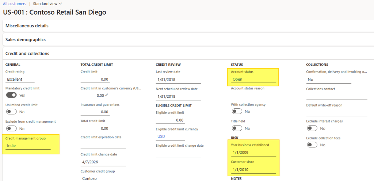The width and height of the screenshot is (374, 181).
Task: Click the pencil edit icon beside credit limit
Action: (107, 95)
